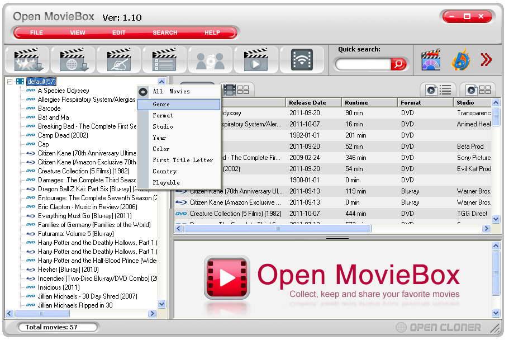Click the tree panel horizontal scrollbar thumb
Viewport: 509px width, 340px height.
point(42,313)
